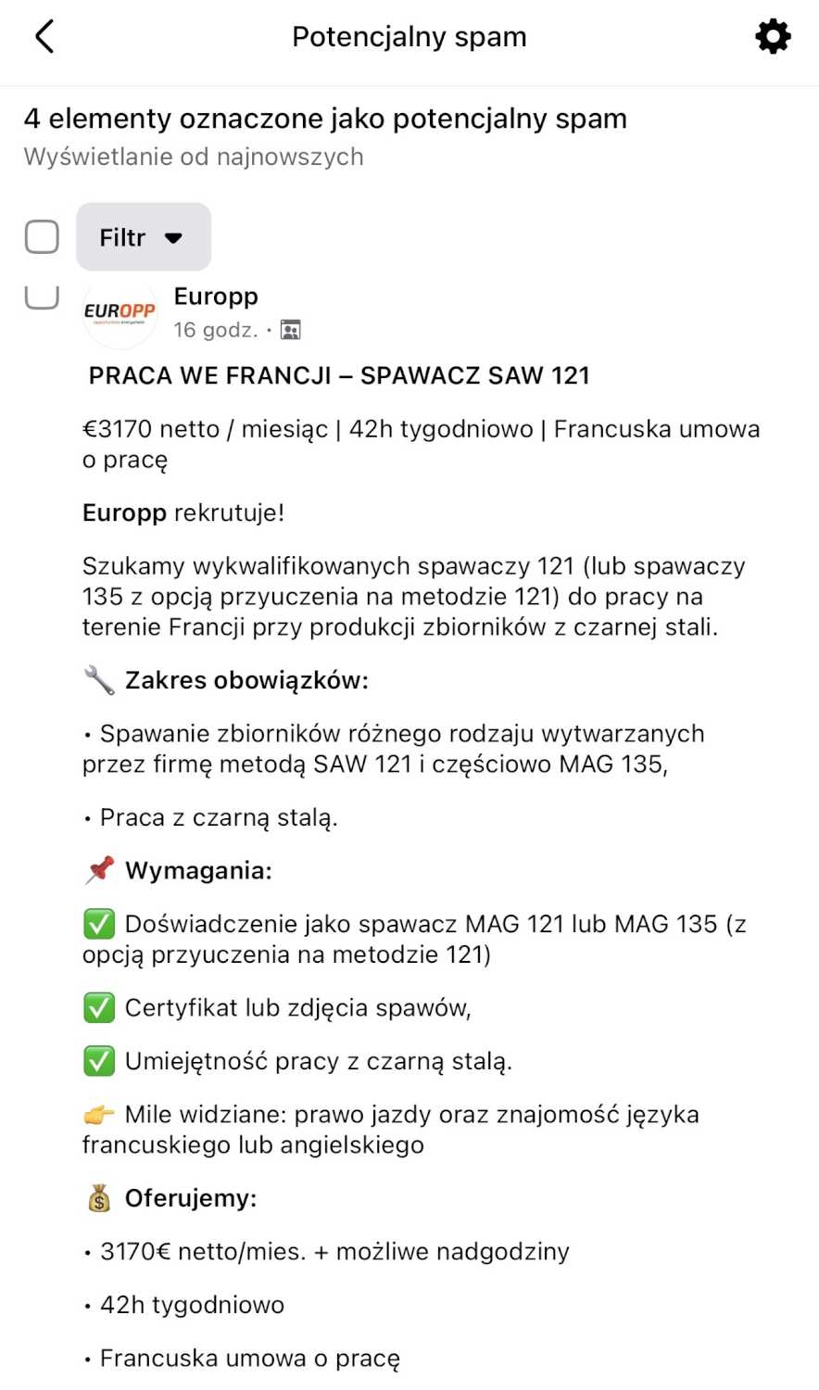Open bold Europp link before rekrutuje
819x1390 pixels.
(x=124, y=512)
